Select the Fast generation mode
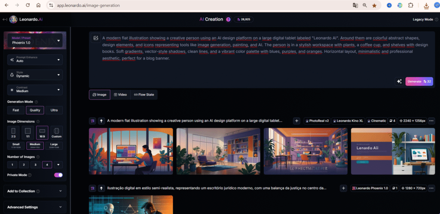This screenshot has height=214, width=440. [x=15, y=110]
